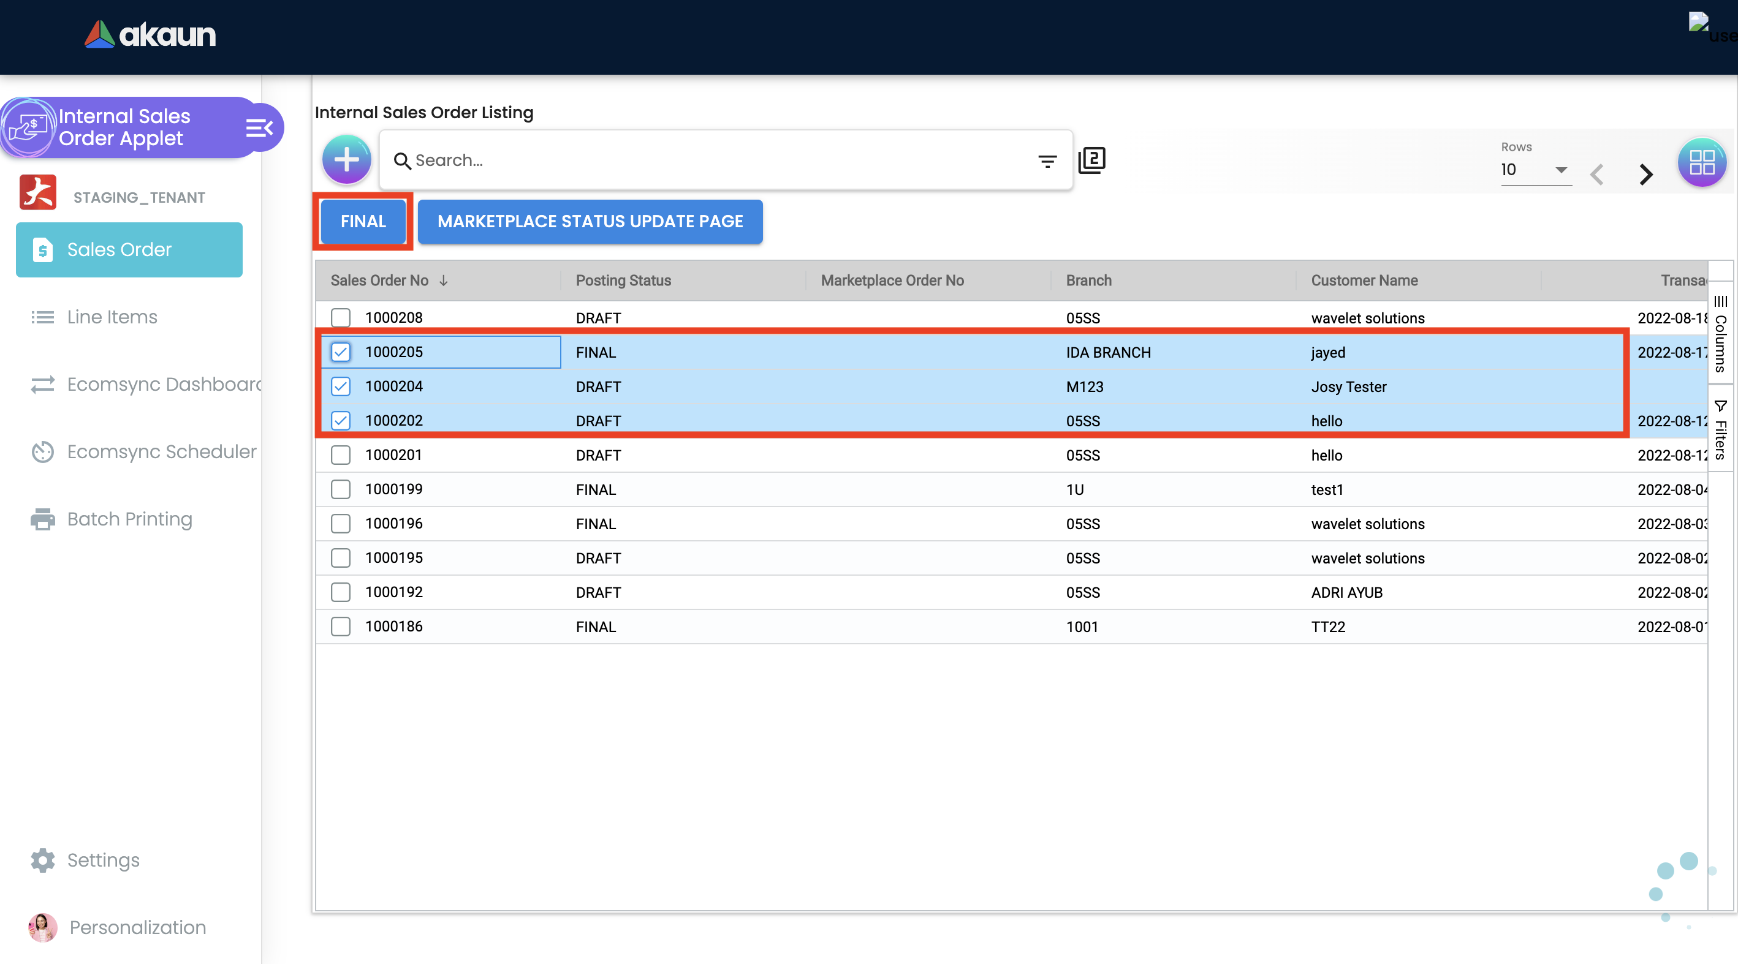Open Settings from the sidebar

(102, 859)
